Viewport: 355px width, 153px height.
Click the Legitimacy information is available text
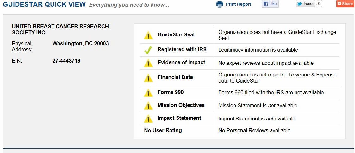click(x=258, y=50)
